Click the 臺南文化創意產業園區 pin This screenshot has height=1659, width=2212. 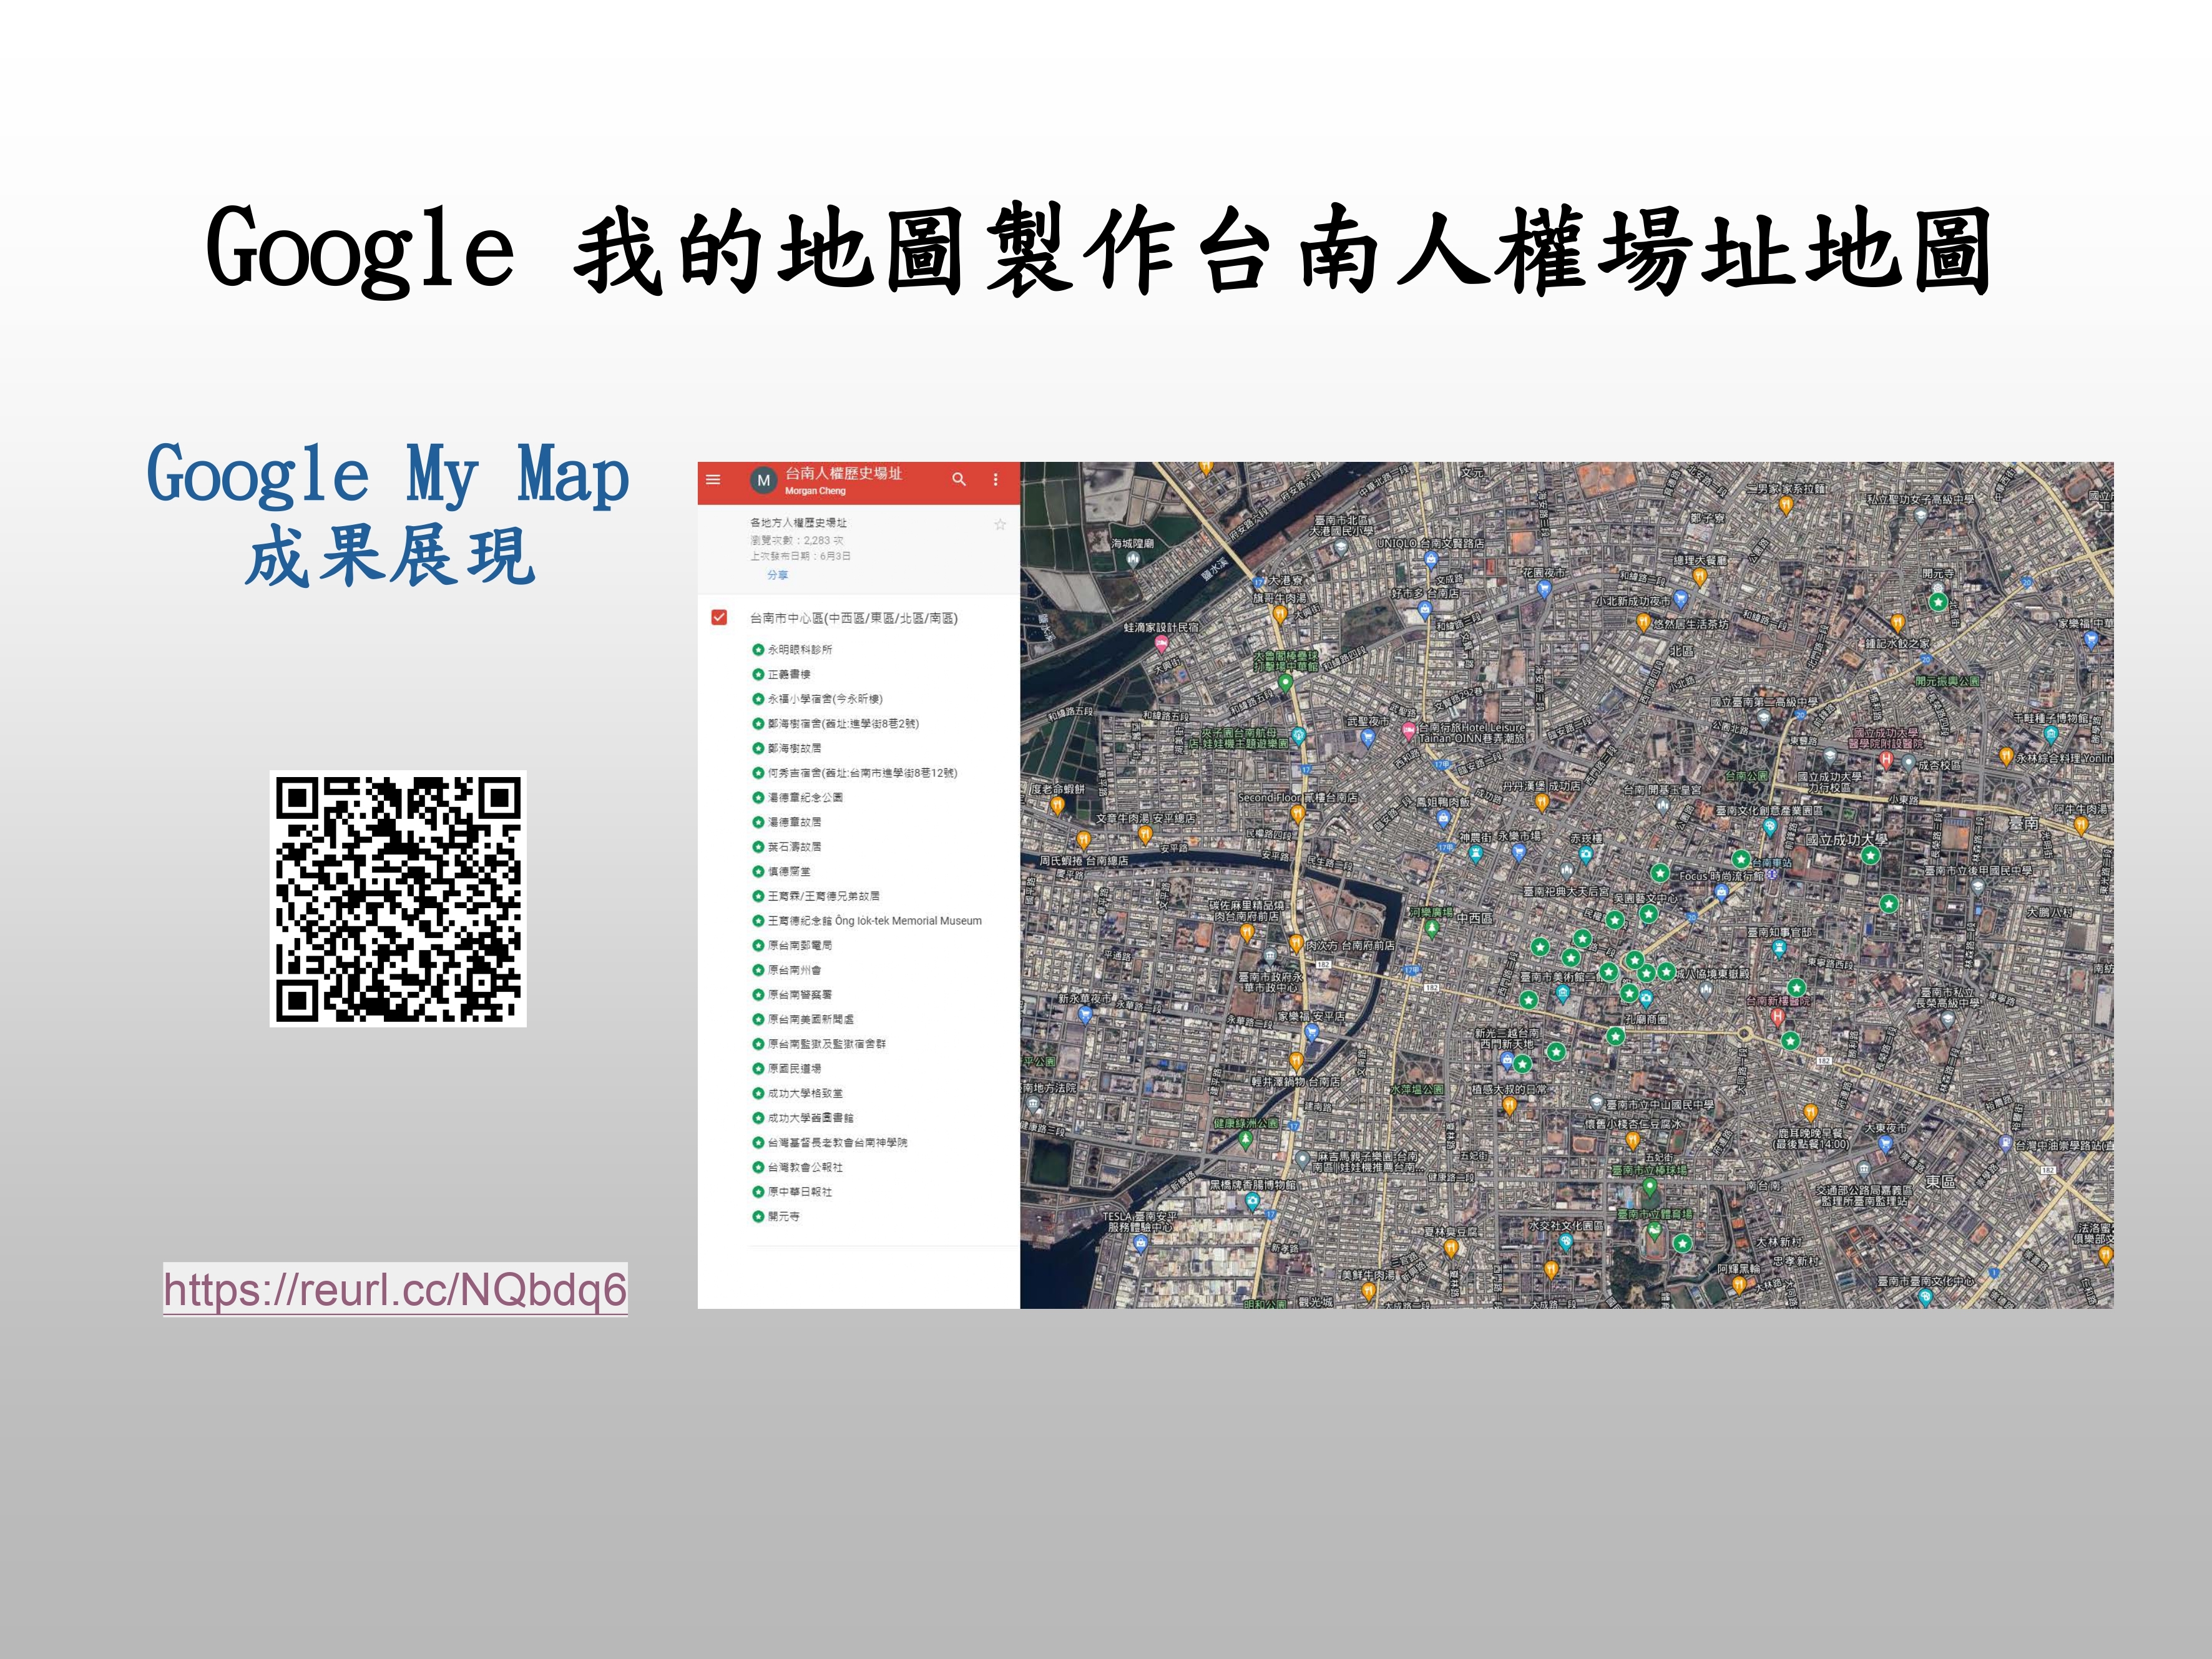1769,828
